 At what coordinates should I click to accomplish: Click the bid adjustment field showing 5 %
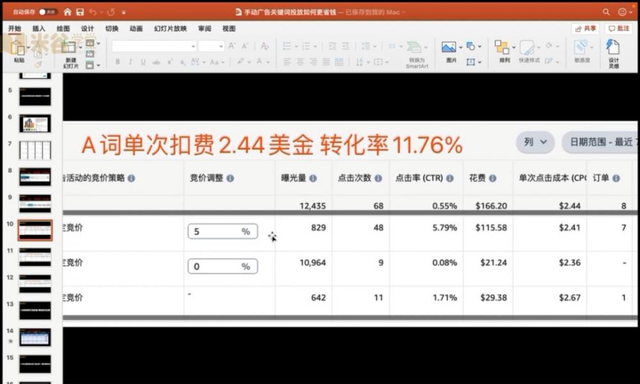(223, 232)
